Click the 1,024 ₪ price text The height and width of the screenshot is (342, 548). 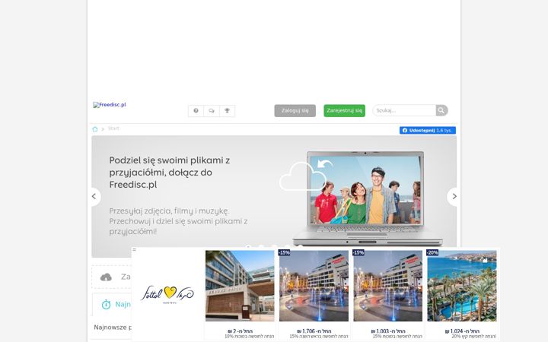pos(462,331)
